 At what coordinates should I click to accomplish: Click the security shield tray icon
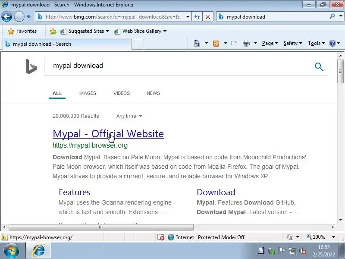(x=272, y=251)
